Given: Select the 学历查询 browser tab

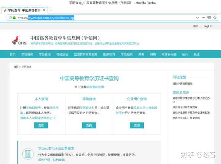Looking at the screenshot, I should click(25, 10).
